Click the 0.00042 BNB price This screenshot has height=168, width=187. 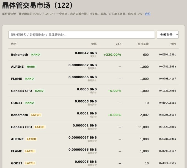coord(86,53)
